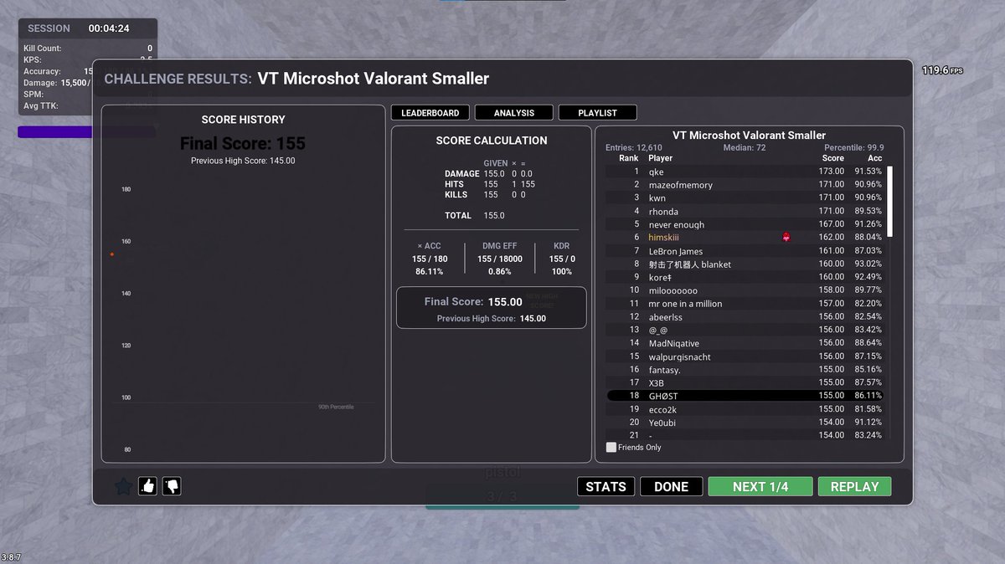Select leaderboard row for miloooooo
This screenshot has width=1005, height=564.
pyautogui.click(x=745, y=290)
